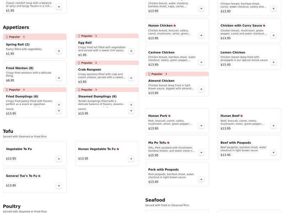Add Ma Po Tofu using the plus icon
The image size is (284, 213).
pyautogui.click(x=201, y=152)
